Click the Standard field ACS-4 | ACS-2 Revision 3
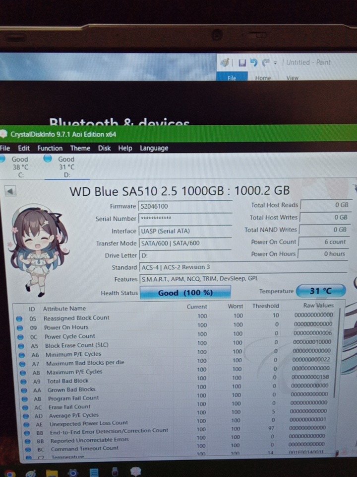The image size is (357, 477). (243, 267)
